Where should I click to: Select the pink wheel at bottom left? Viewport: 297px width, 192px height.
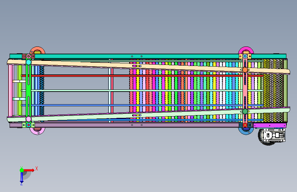tap(37, 131)
